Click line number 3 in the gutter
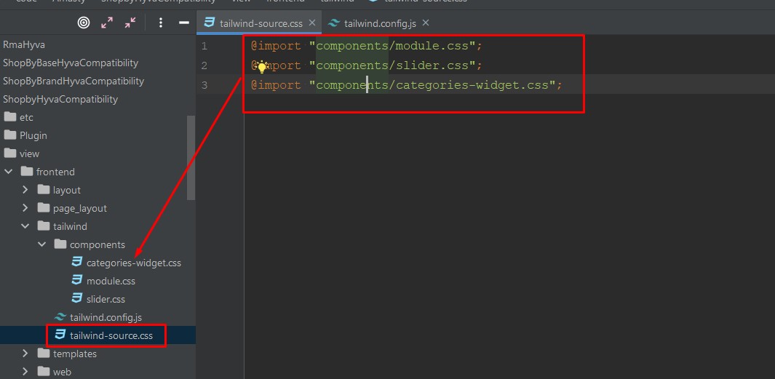The width and height of the screenshot is (775, 379). [x=204, y=85]
